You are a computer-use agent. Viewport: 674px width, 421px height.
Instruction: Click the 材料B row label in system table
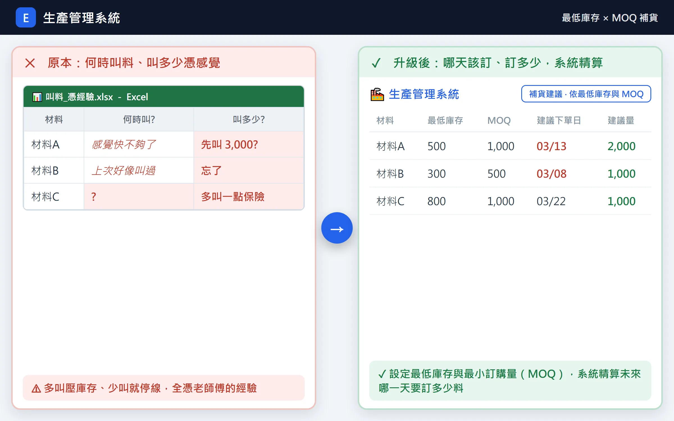pyautogui.click(x=390, y=174)
